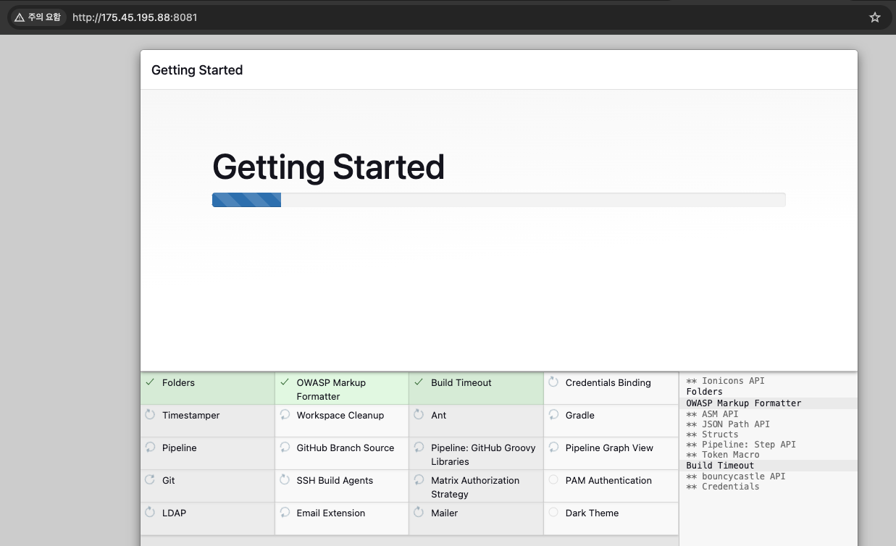Viewport: 896px width, 546px height.
Task: Click the spinner icon beside Email Extension
Action: click(x=285, y=512)
